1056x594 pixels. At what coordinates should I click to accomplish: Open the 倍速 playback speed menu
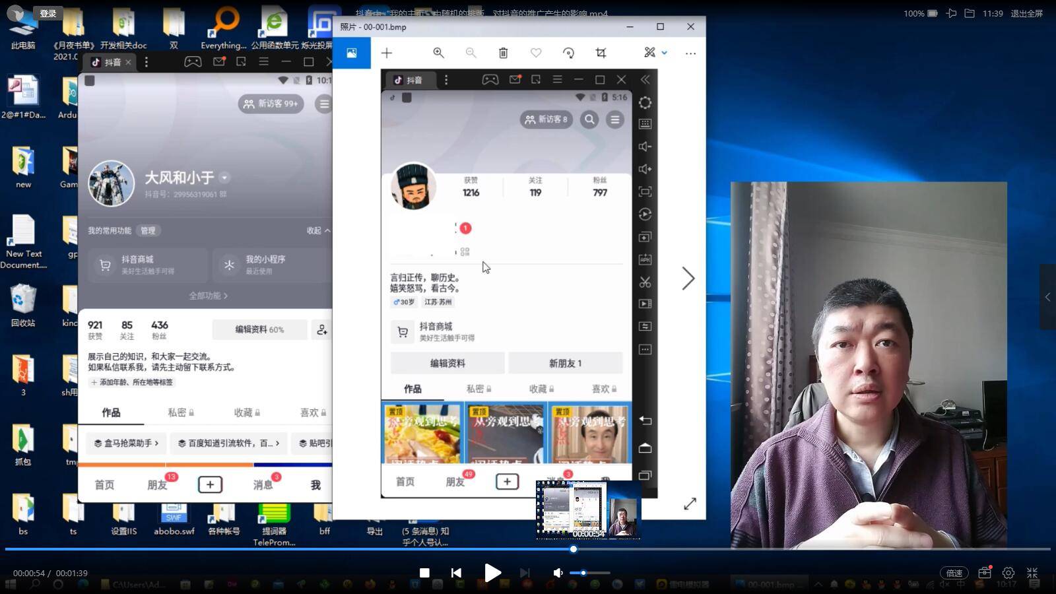(x=954, y=573)
